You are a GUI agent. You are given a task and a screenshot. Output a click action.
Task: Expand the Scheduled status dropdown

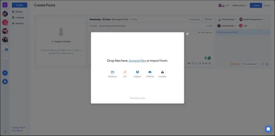click(250, 64)
